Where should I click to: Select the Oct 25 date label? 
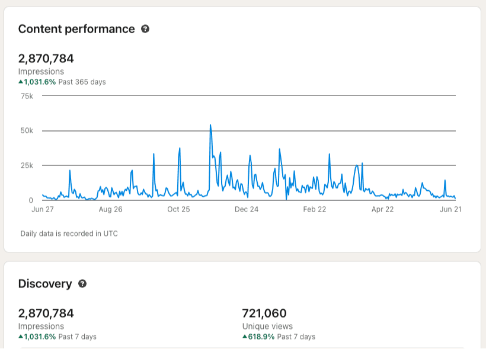point(178,210)
